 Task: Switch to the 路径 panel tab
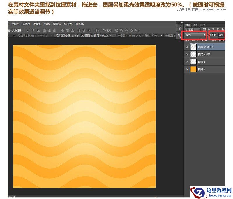pos(203,25)
